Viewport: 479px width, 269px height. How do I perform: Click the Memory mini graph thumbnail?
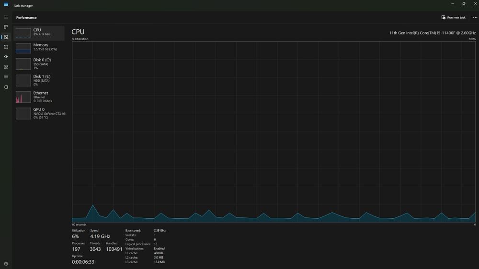click(23, 48)
